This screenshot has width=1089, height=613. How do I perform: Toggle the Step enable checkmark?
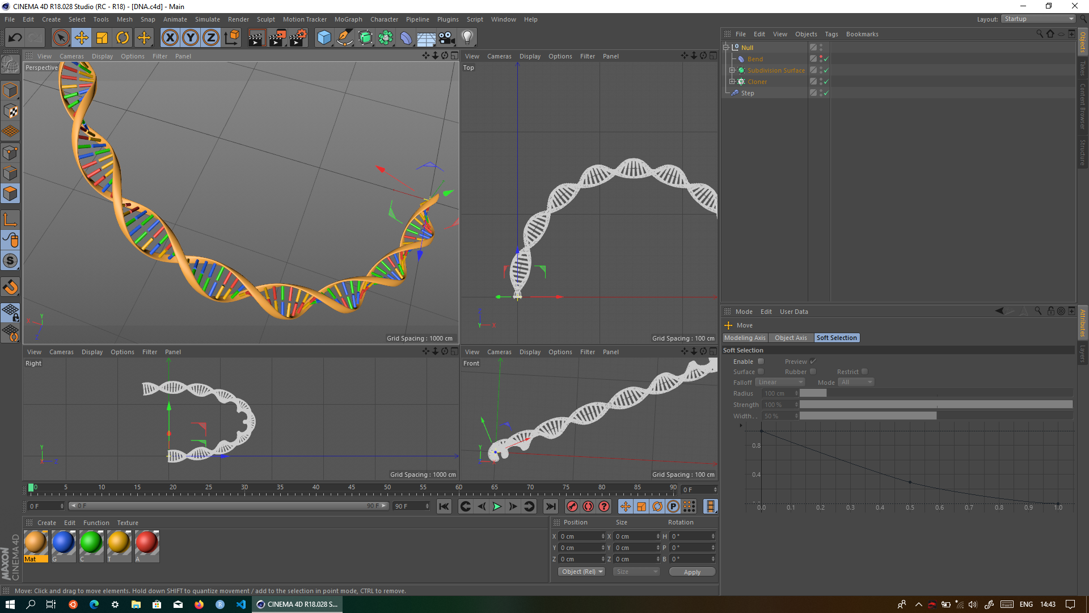(826, 93)
